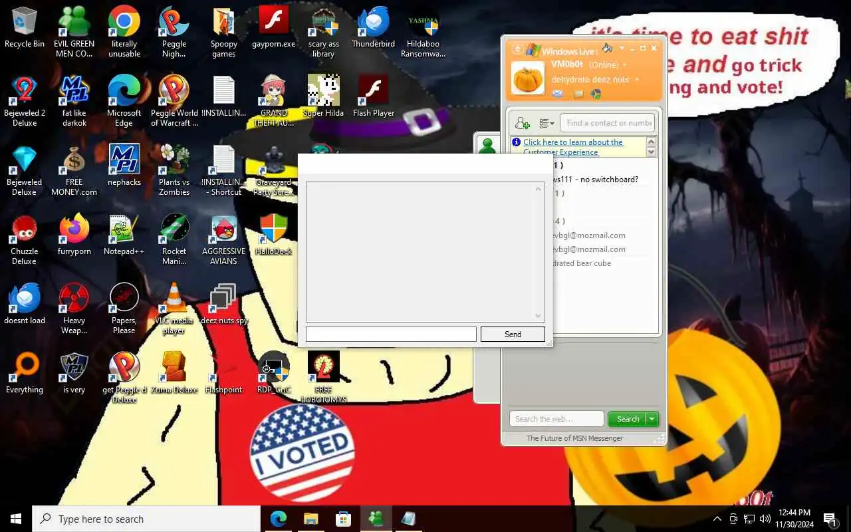Viewport: 851px width, 532px height.
Task: Click the chat message input box
Action: [x=391, y=334]
